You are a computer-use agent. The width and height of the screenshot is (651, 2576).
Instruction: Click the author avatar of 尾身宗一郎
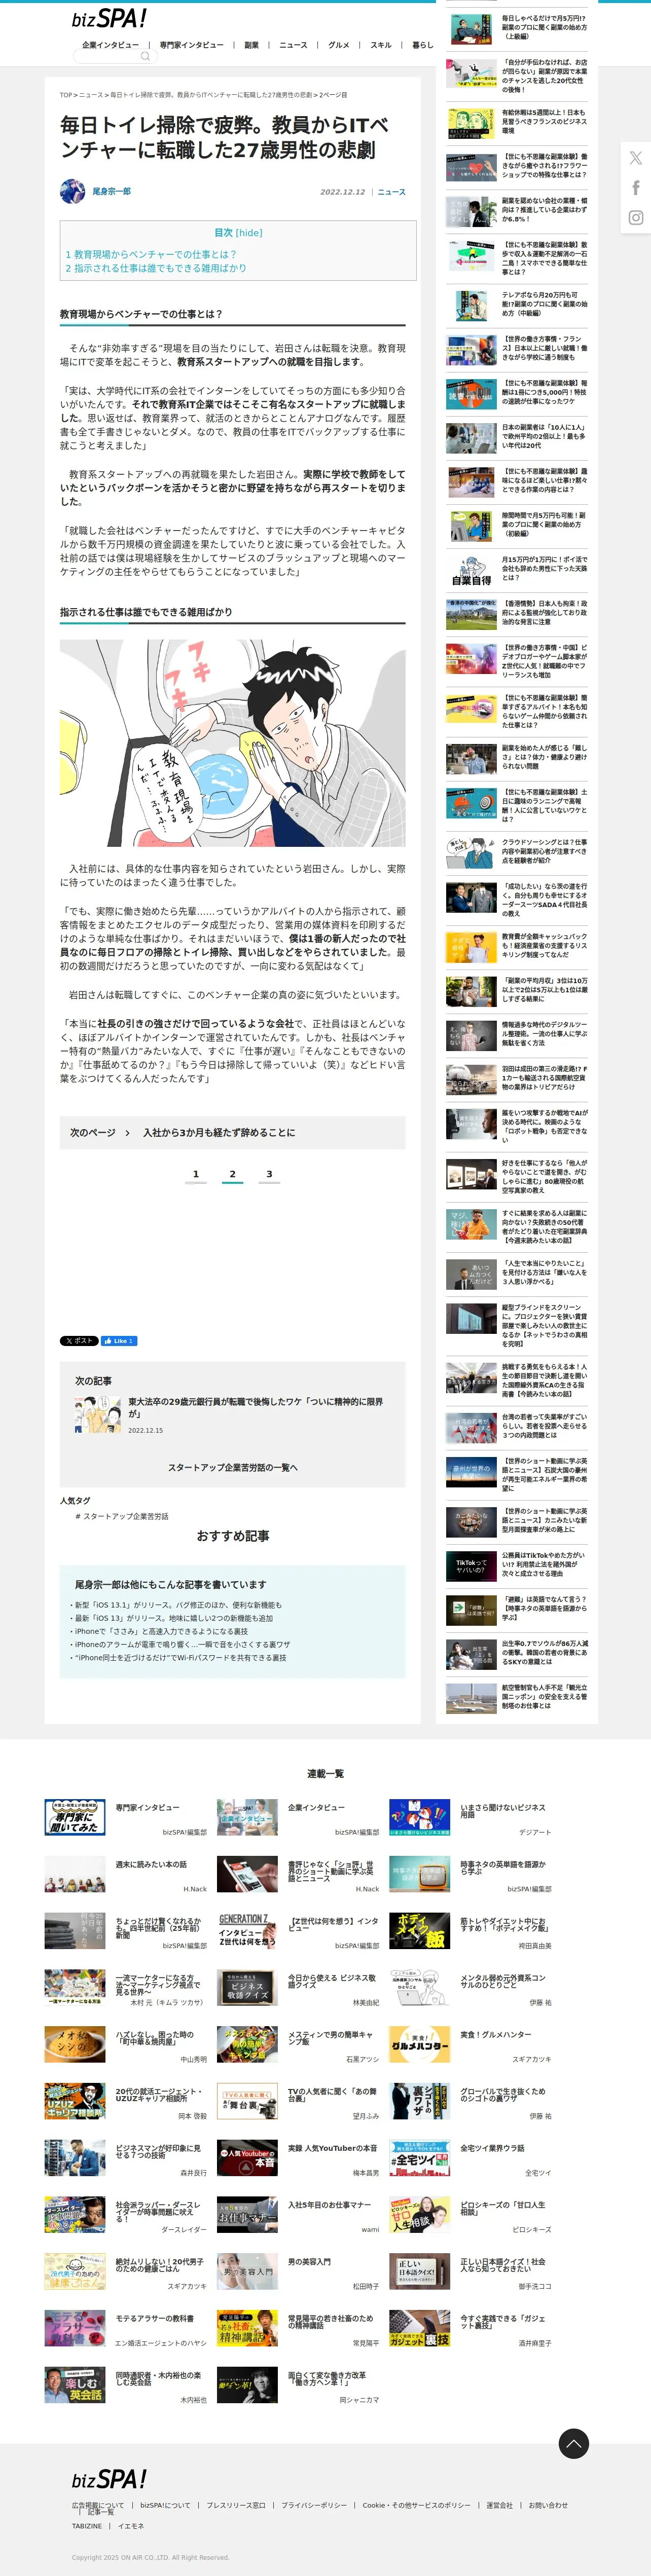pos(72,191)
